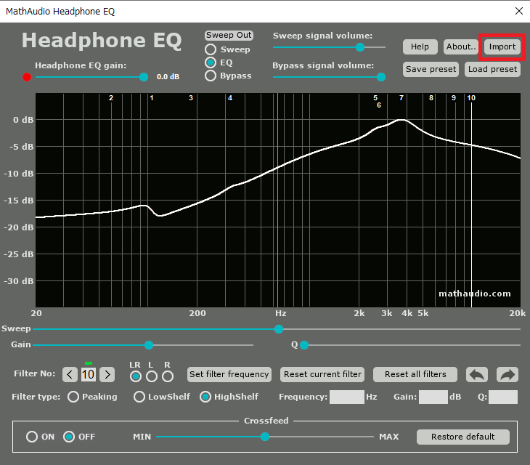Image resolution: width=530 pixels, height=465 pixels.
Task: Click the Frequency Hz input field
Action: 347,397
